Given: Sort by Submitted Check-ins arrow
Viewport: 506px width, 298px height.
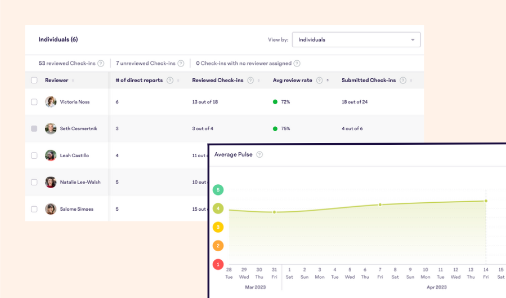Looking at the screenshot, I should (411, 81).
